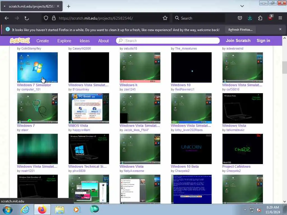Screen dimensions: 287x215
Task: Dismiss the Firefox refresh notification bar
Action: (280, 29)
